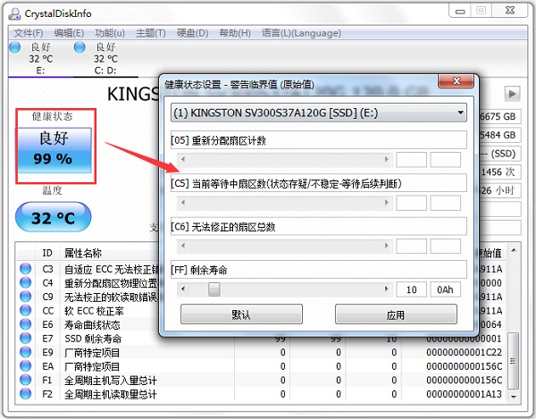The width and height of the screenshot is (536, 419).
Task: Click the blue health dot for E: drive
Action: point(15,47)
